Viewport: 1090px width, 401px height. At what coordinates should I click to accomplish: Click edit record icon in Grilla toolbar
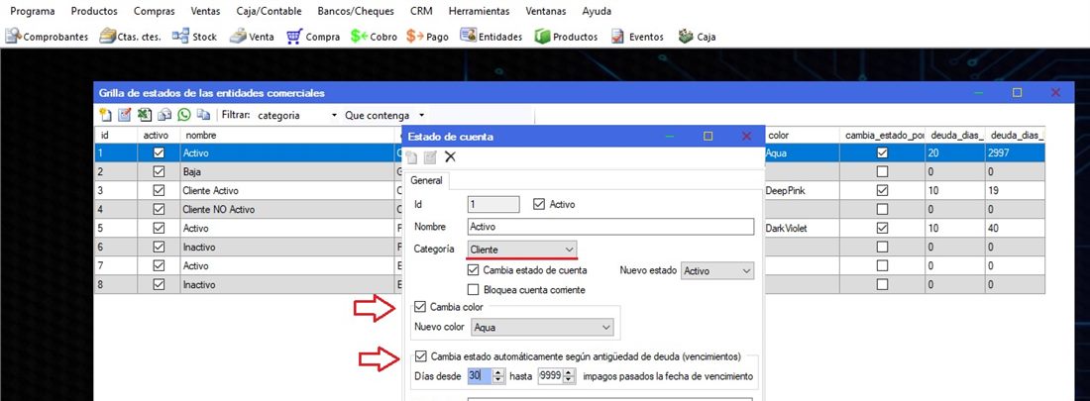coord(125,115)
